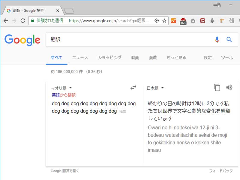Click the Japanese translated text 終わりの日の時計
The image size is (240, 180).
coord(189,111)
